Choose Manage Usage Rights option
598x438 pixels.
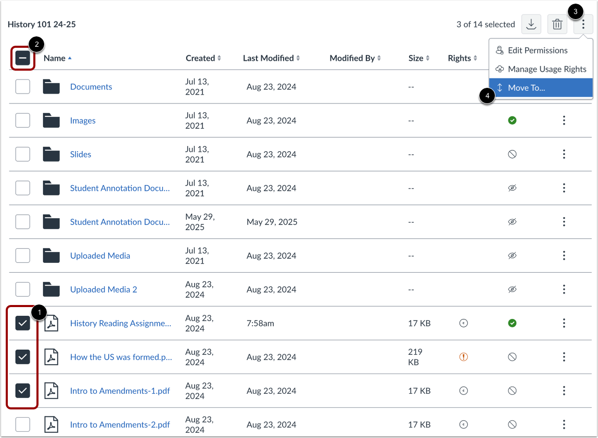(x=546, y=69)
